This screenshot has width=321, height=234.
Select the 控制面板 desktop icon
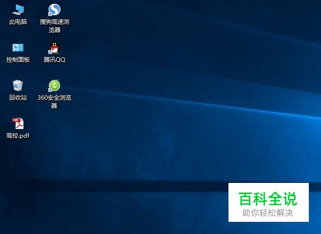tap(18, 48)
